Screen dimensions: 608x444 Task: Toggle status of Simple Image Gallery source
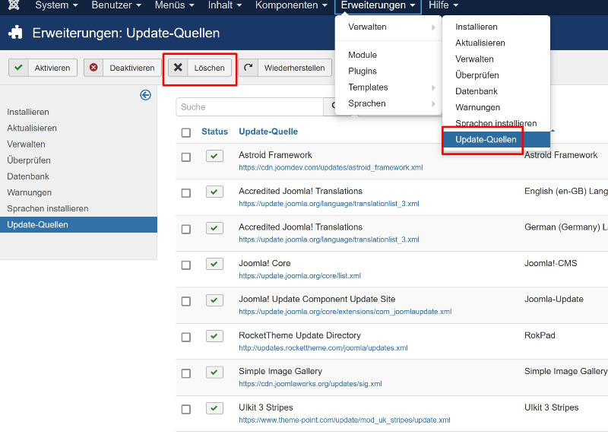pos(214,373)
